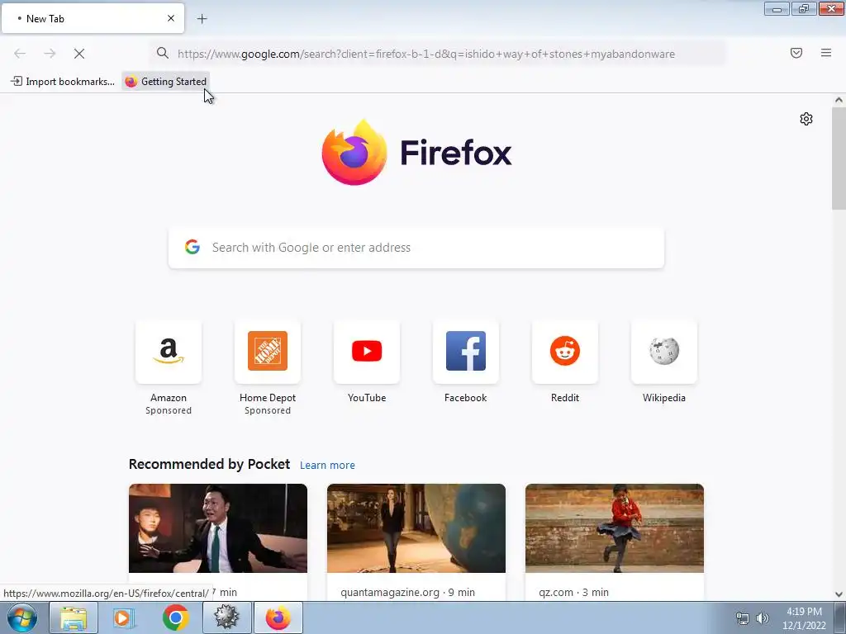846x634 pixels.
Task: Click the network tray icon
Action: point(743,618)
